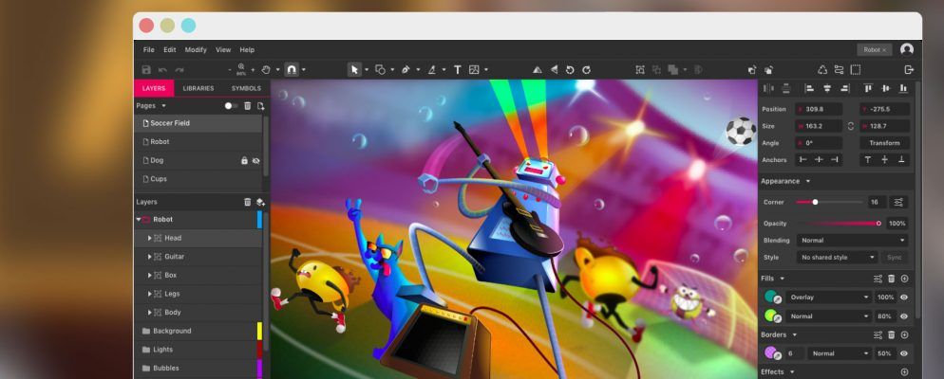Click the Undo arrow in the toolbar

[x=162, y=70]
